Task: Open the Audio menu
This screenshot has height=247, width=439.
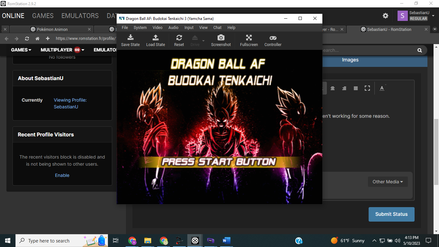Action: click(174, 28)
